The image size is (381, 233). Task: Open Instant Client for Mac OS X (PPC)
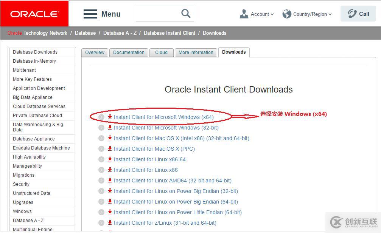point(154,149)
